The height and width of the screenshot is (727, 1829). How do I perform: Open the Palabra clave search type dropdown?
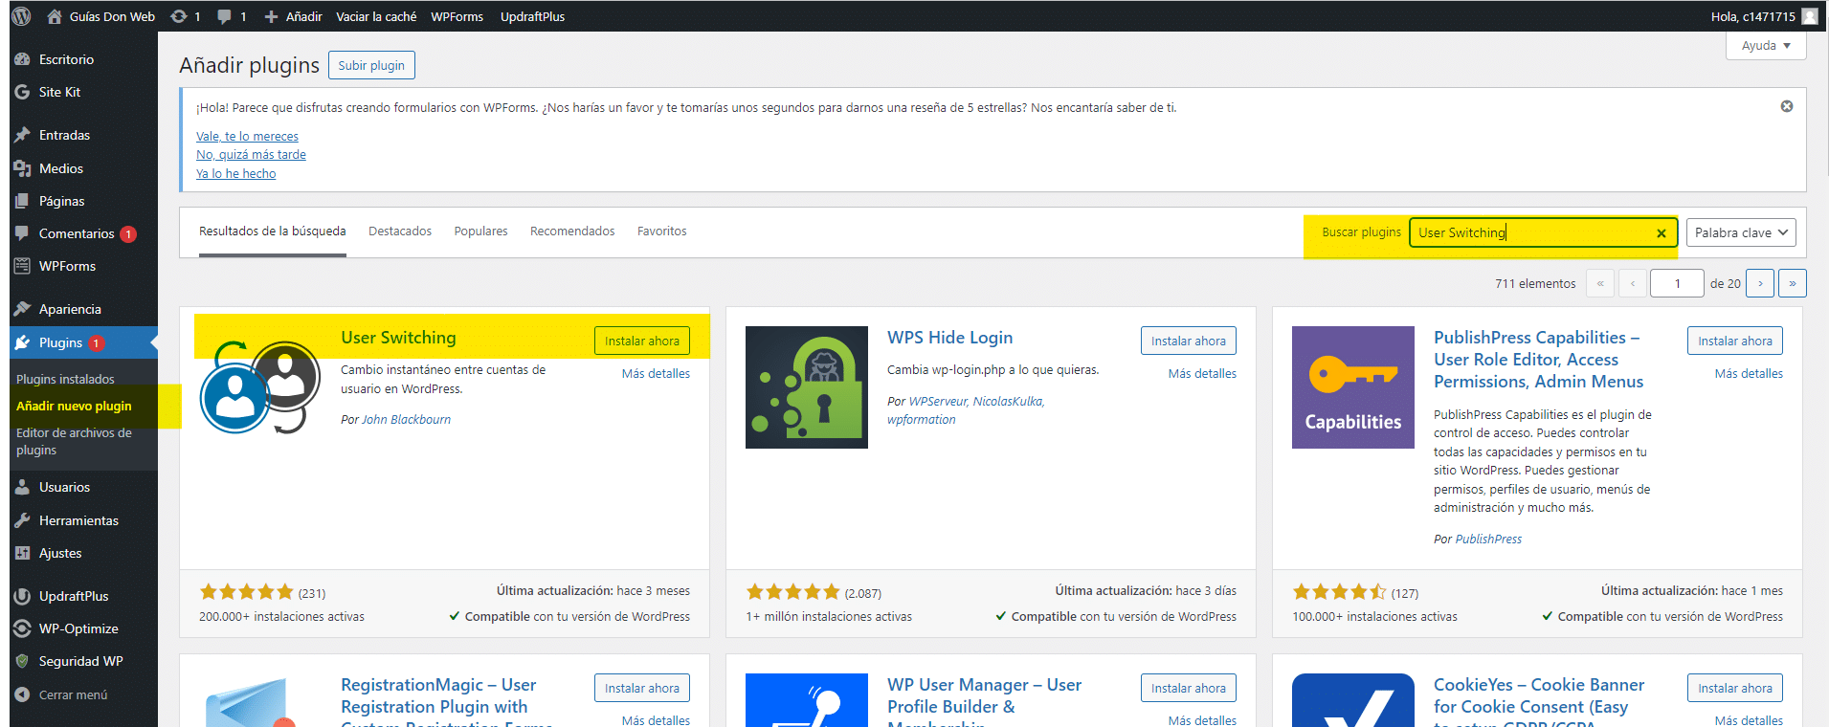click(x=1740, y=232)
